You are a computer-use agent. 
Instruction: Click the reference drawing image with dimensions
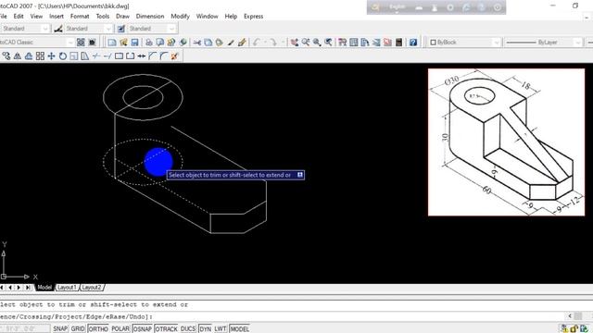coord(507,142)
